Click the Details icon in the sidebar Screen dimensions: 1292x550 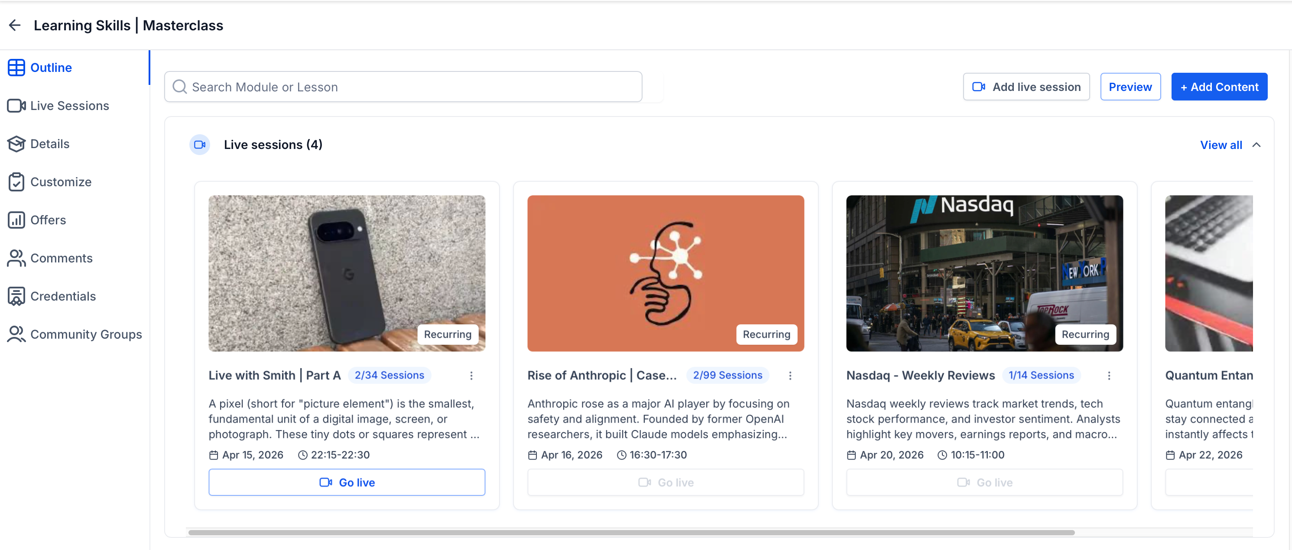16,144
